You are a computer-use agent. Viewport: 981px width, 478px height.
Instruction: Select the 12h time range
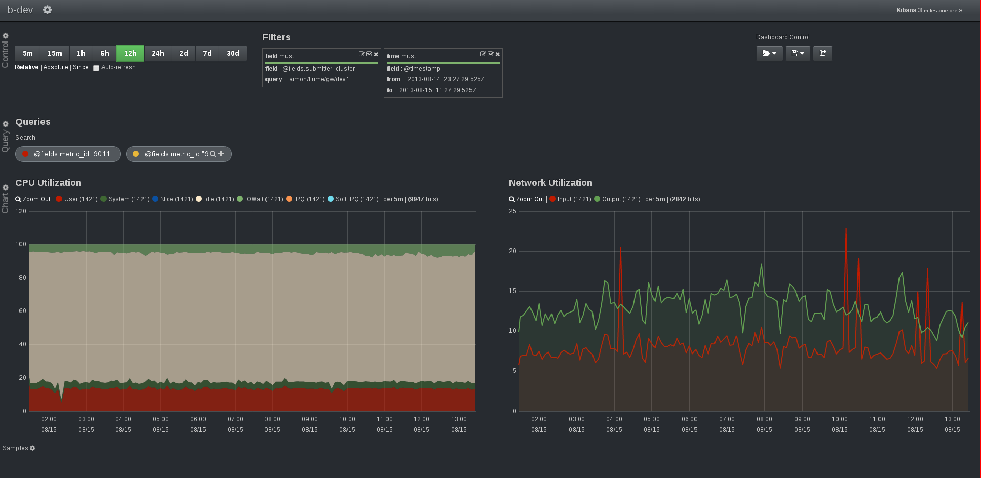coord(130,53)
